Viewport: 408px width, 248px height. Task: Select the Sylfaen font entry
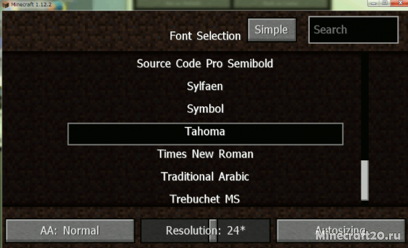(205, 86)
